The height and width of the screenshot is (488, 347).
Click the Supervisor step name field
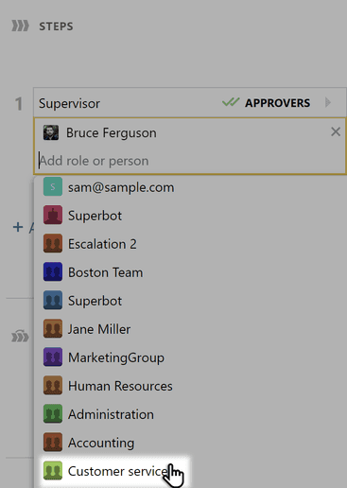[126, 103]
